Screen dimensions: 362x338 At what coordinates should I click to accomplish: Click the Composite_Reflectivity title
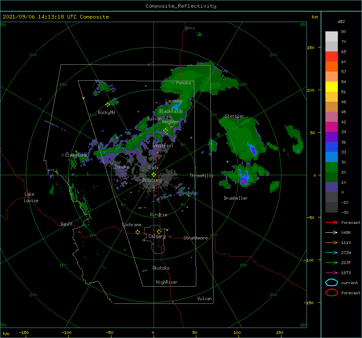181,6
